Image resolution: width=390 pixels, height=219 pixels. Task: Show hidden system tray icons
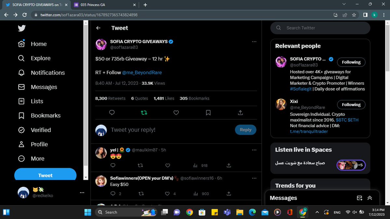point(317,212)
